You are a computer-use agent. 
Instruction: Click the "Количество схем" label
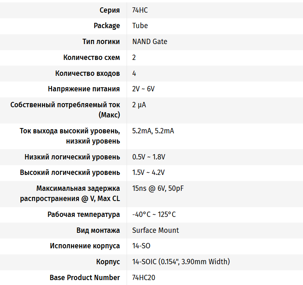91,57
